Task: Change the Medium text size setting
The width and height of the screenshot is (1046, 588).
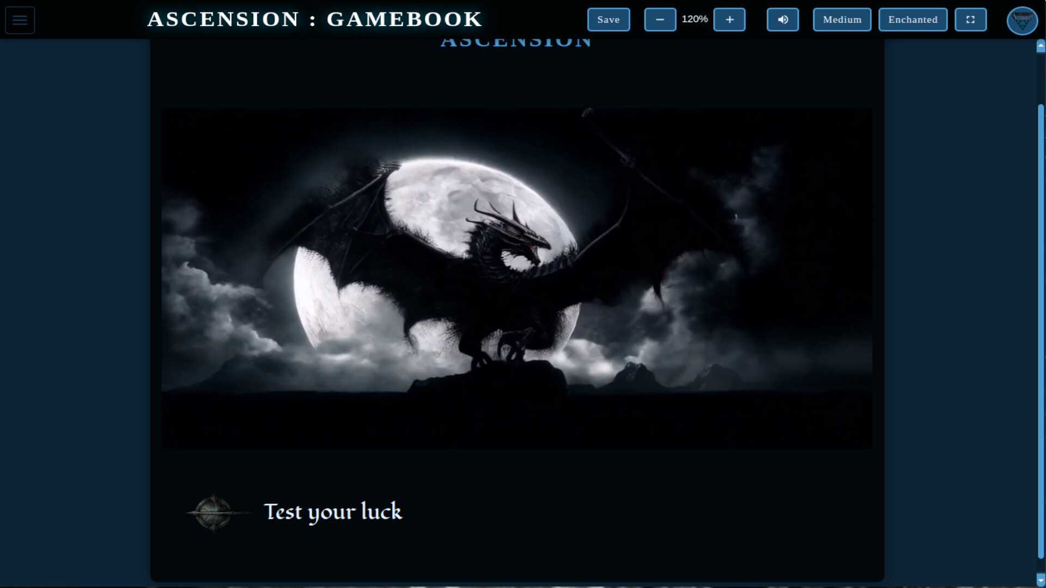Action: [x=842, y=19]
